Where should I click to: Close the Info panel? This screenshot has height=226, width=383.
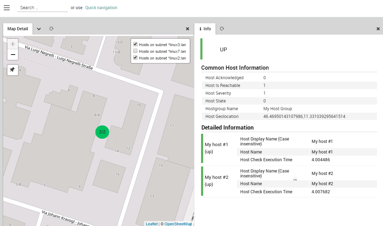pos(378,29)
